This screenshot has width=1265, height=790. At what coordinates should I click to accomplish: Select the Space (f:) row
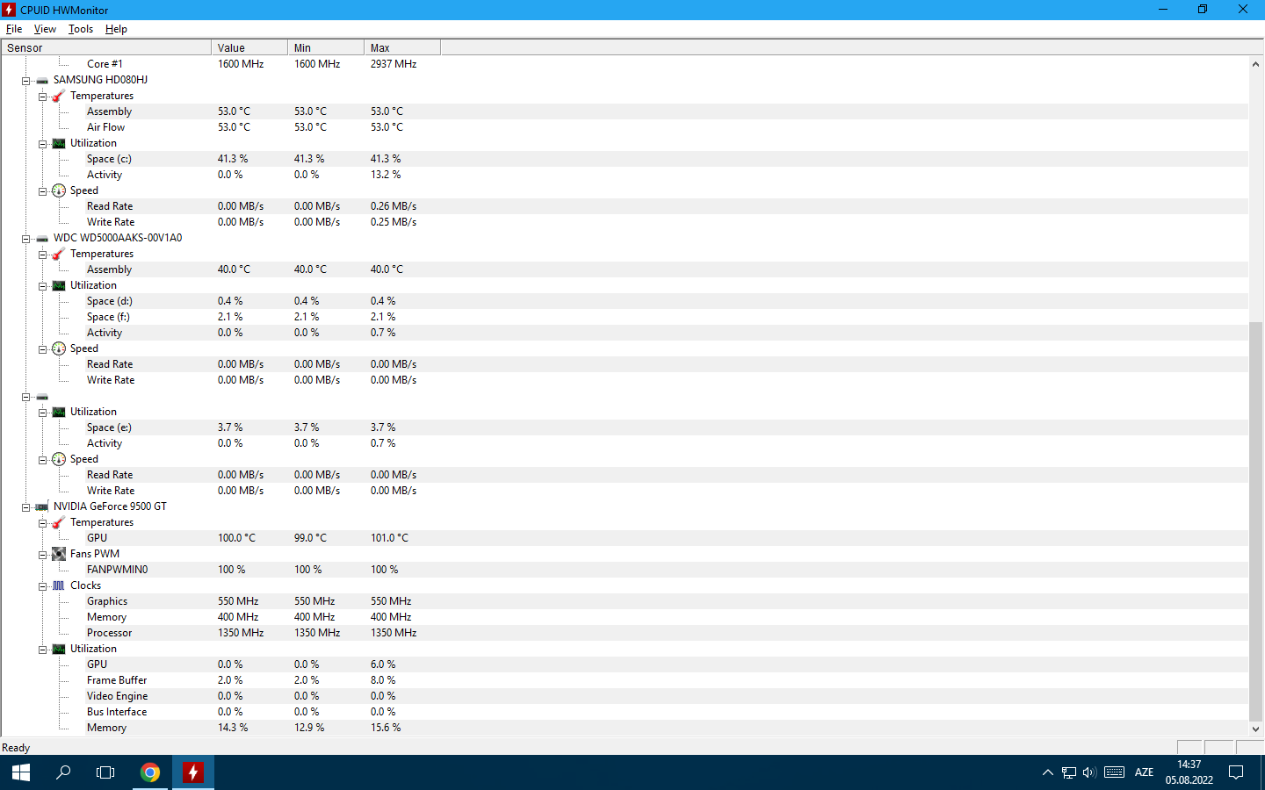coord(625,317)
